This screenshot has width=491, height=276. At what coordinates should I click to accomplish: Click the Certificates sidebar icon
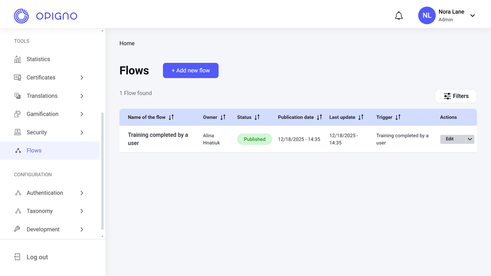point(18,77)
